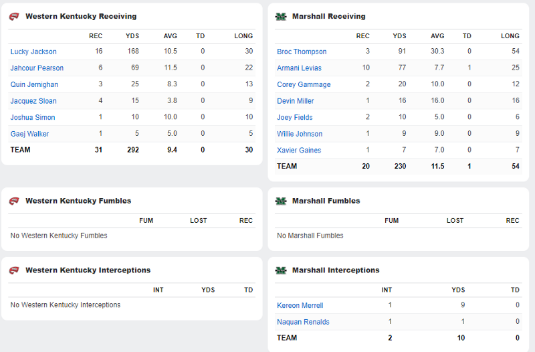Open Jahcour Pearson player link
Screen dimensions: 535x352
(x=37, y=68)
